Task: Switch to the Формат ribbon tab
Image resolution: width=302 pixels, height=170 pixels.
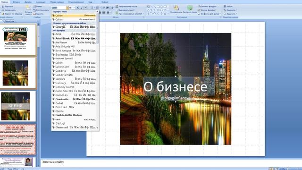Action: tap(105, 2)
